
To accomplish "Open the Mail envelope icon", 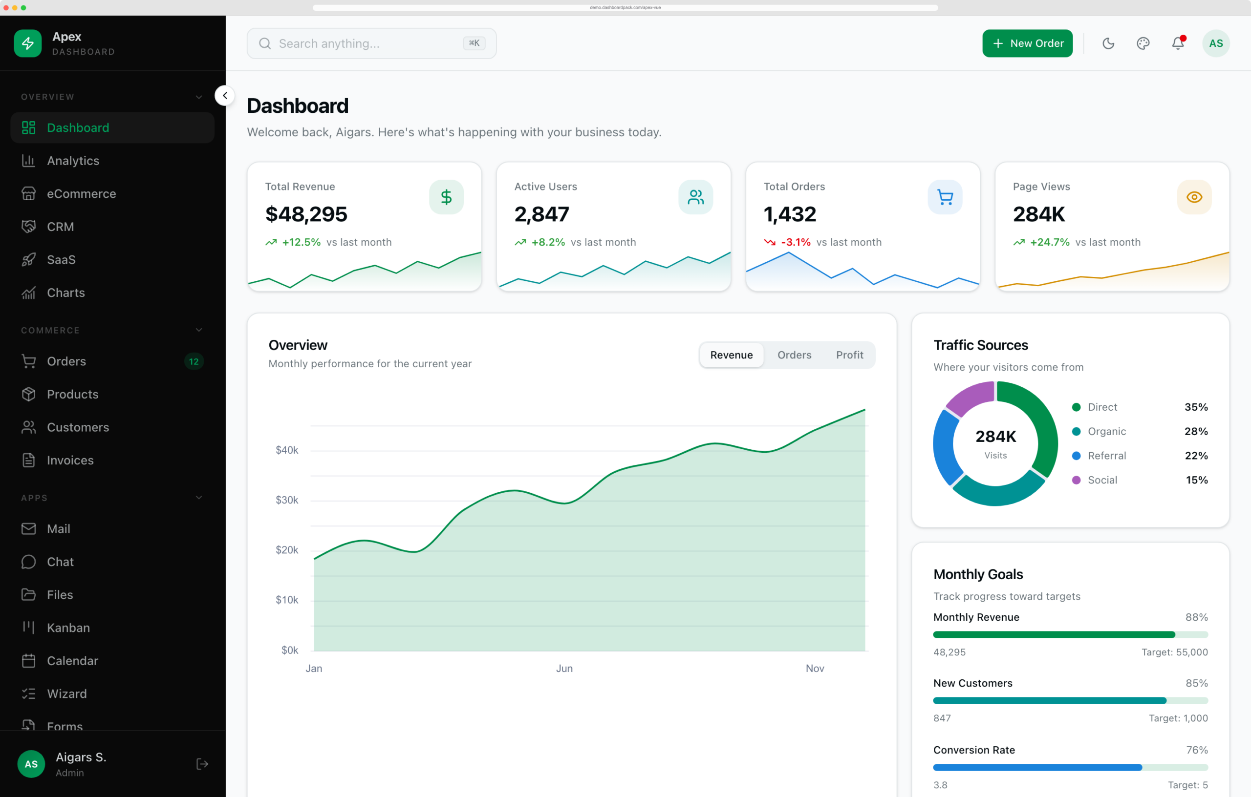I will click(28, 528).
